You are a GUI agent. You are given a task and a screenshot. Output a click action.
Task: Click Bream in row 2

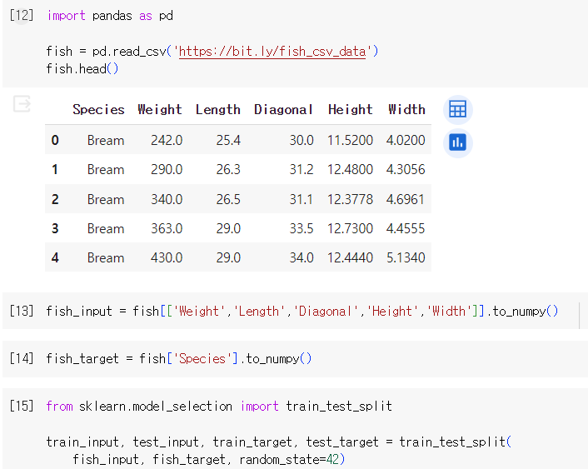(x=106, y=199)
